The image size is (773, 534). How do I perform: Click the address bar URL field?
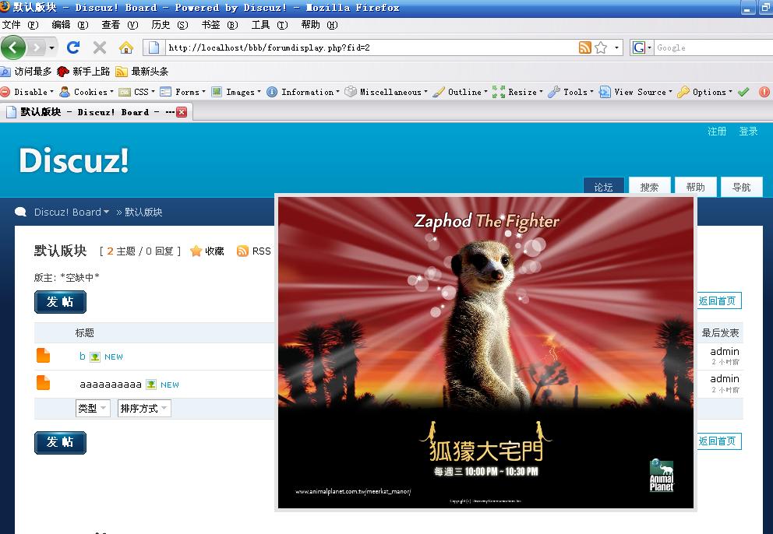coord(371,47)
